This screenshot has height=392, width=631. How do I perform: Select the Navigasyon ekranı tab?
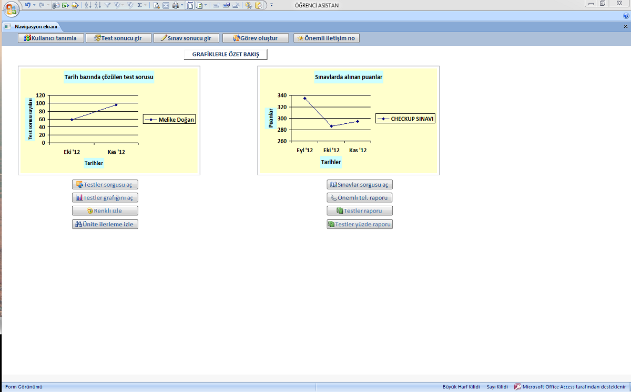pyautogui.click(x=36, y=26)
